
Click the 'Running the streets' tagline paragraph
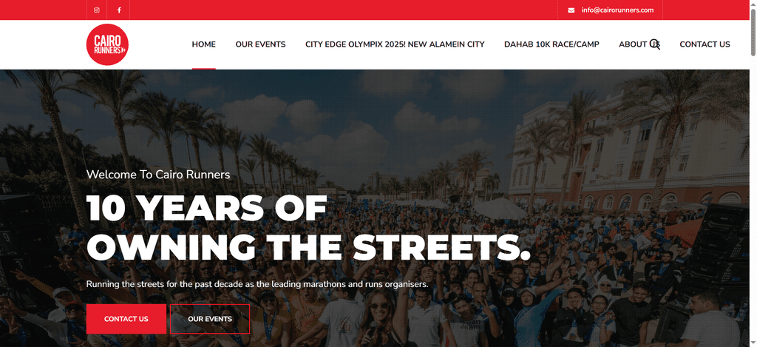pos(257,284)
